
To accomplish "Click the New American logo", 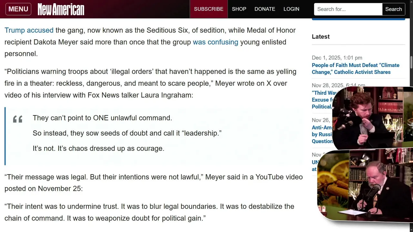I will pyautogui.click(x=61, y=9).
